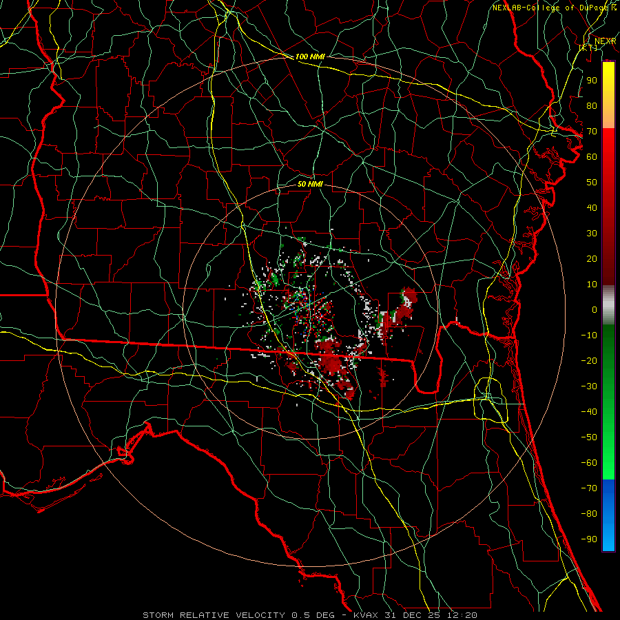
Task: Click the -10 value on velocity scale
Action: 589,335
